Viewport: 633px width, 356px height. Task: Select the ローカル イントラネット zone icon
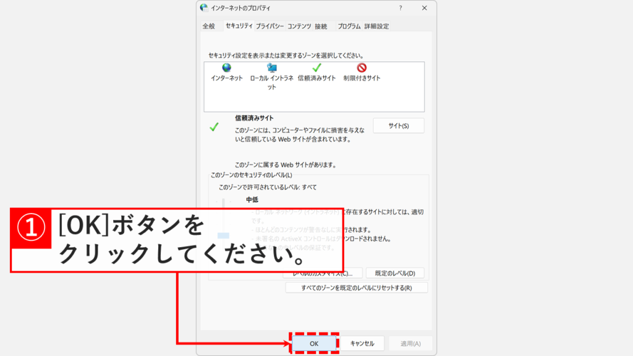coord(272,69)
